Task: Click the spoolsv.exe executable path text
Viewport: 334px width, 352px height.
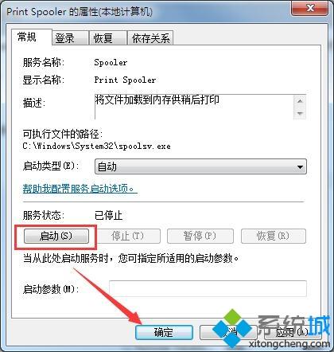Action: coord(97,146)
